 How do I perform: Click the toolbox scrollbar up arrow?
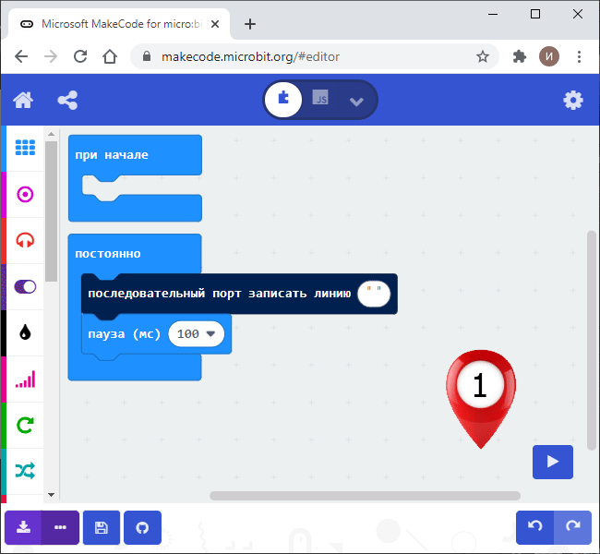point(52,135)
